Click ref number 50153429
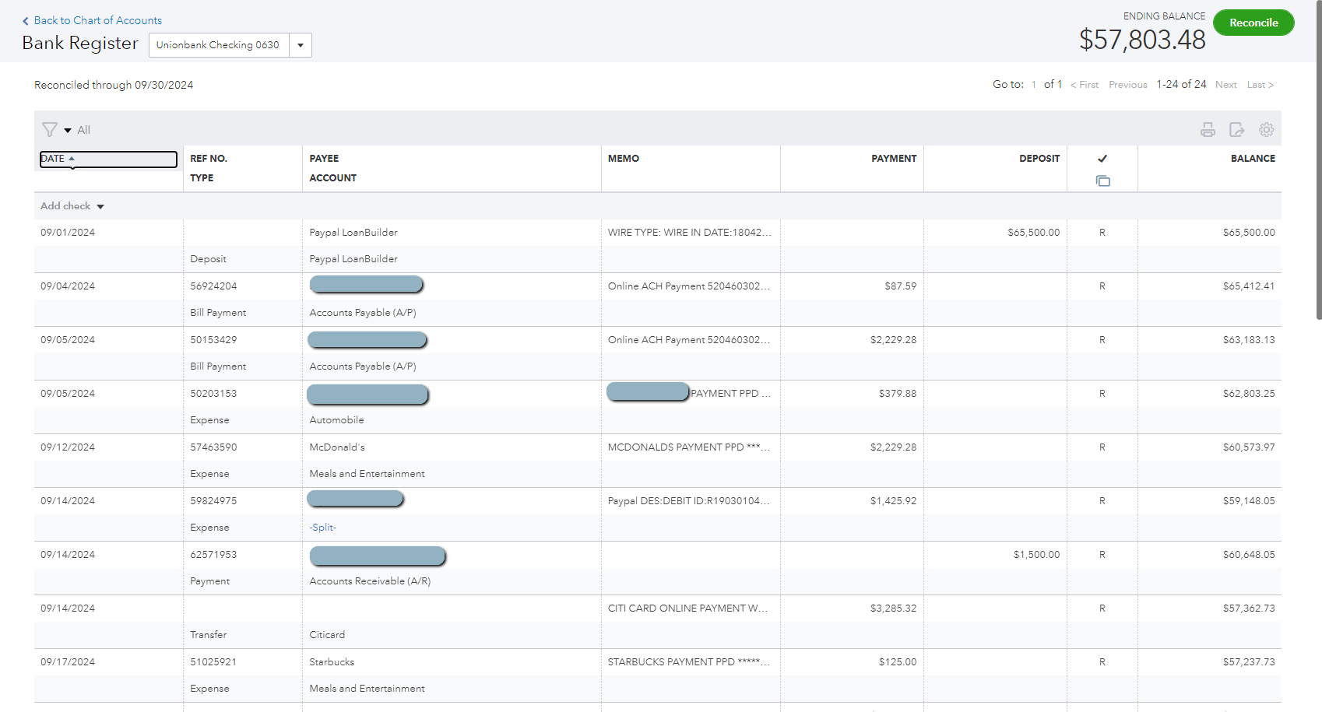The image size is (1322, 712). click(x=213, y=340)
